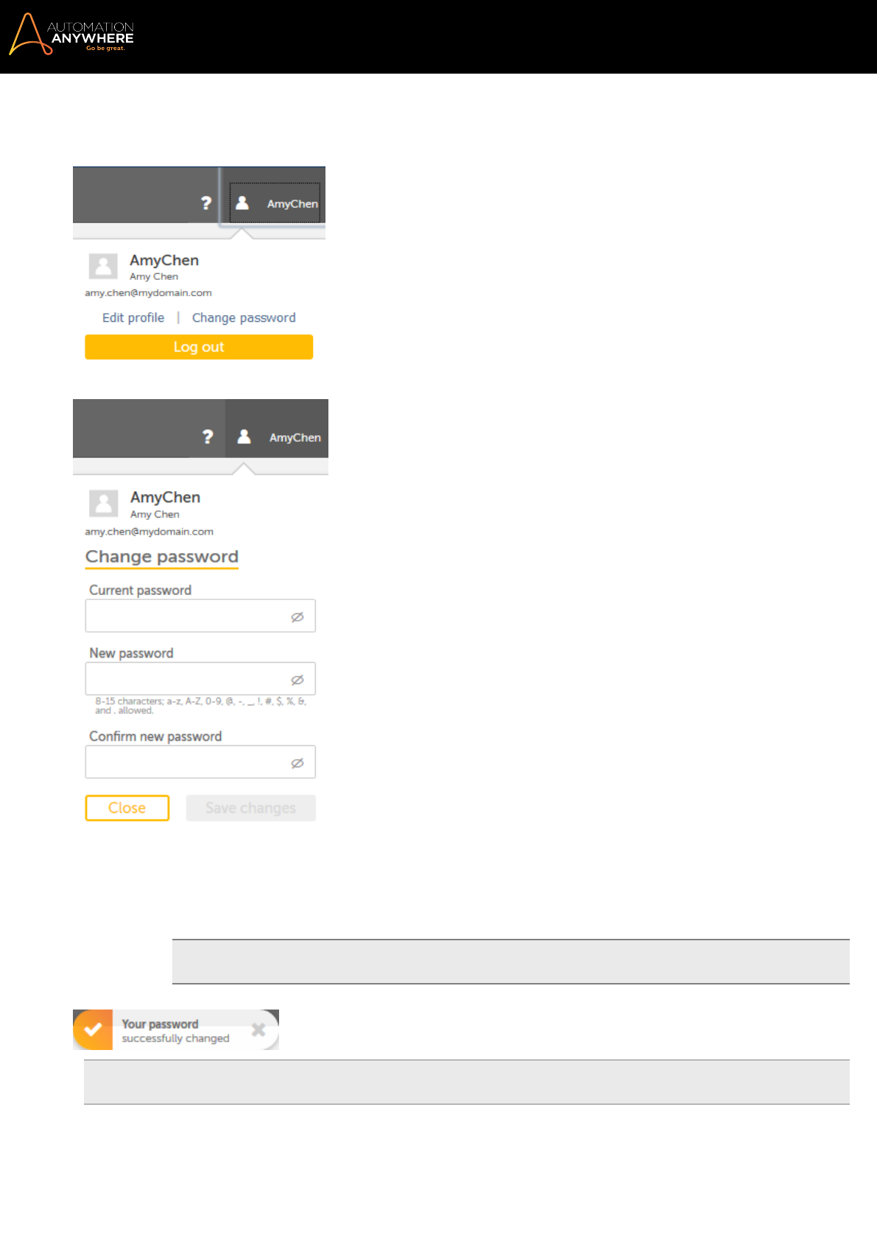The height and width of the screenshot is (1240, 877).
Task: Open the Edit profile link
Action: pos(133,318)
